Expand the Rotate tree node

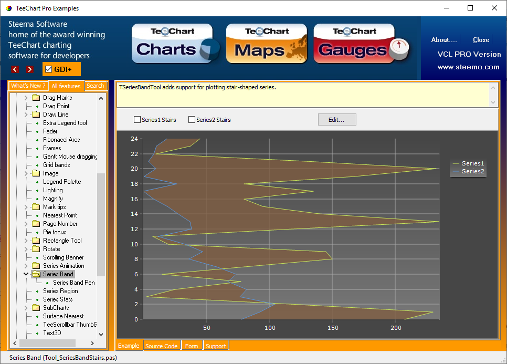[x=26, y=249]
